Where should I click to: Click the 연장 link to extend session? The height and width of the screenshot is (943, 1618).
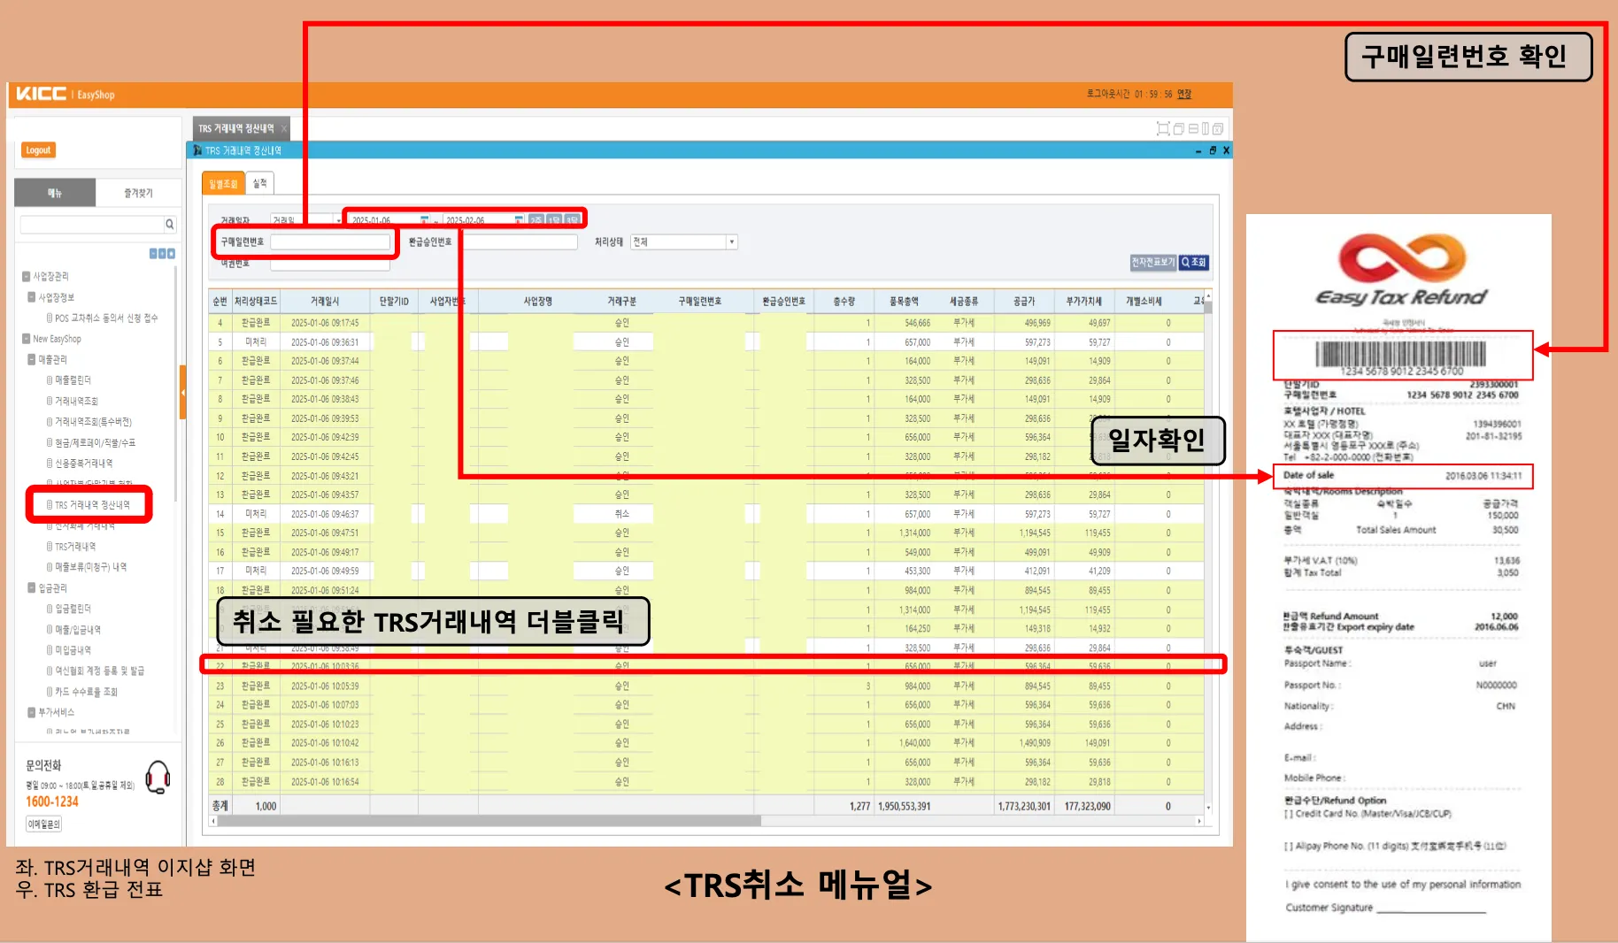coord(1183,94)
